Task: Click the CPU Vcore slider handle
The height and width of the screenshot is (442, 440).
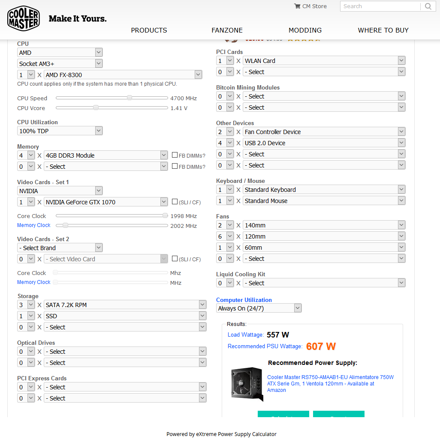Action: 96,108
